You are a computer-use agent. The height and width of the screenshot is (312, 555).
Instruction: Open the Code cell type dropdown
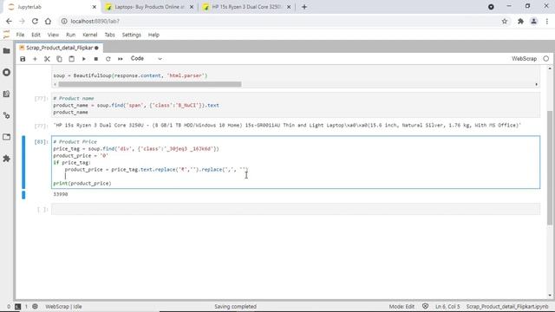tap(146, 59)
